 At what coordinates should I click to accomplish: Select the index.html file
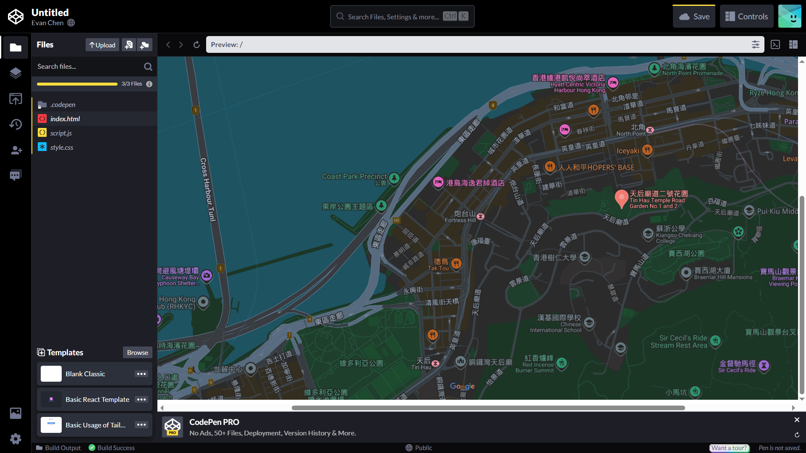94,119
